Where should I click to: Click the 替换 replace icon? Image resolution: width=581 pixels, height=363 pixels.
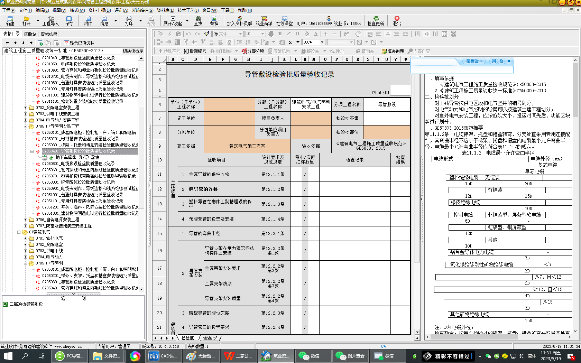click(x=214, y=21)
